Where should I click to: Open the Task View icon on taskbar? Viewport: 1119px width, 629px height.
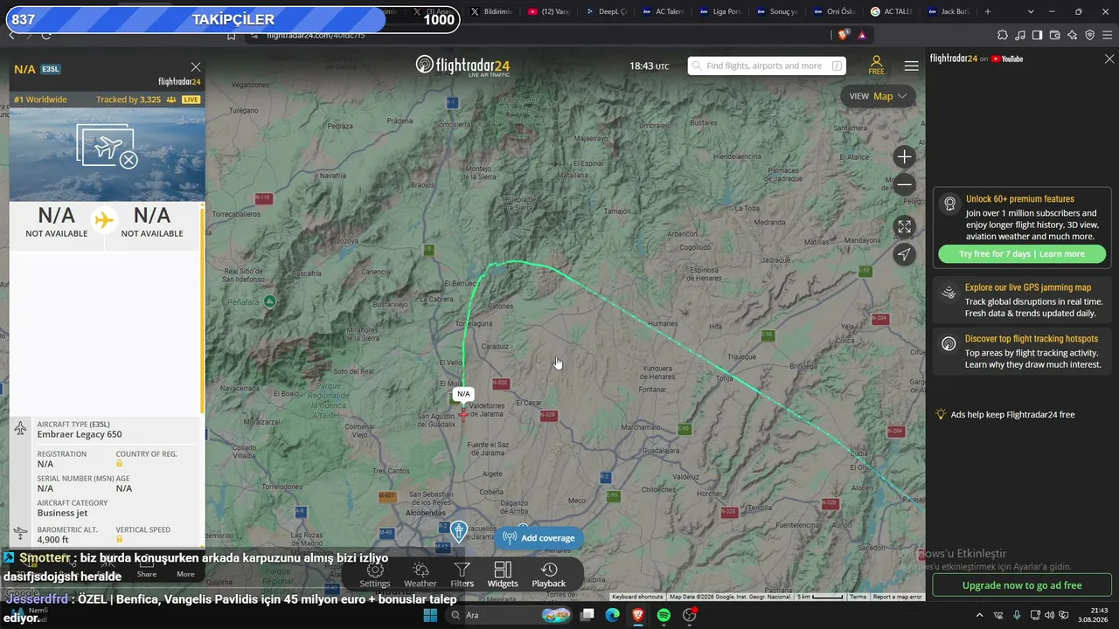coord(587,615)
